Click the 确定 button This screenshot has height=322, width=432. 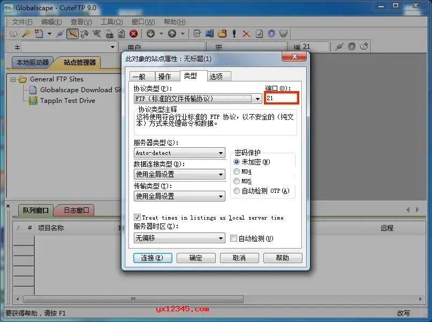[x=196, y=258]
